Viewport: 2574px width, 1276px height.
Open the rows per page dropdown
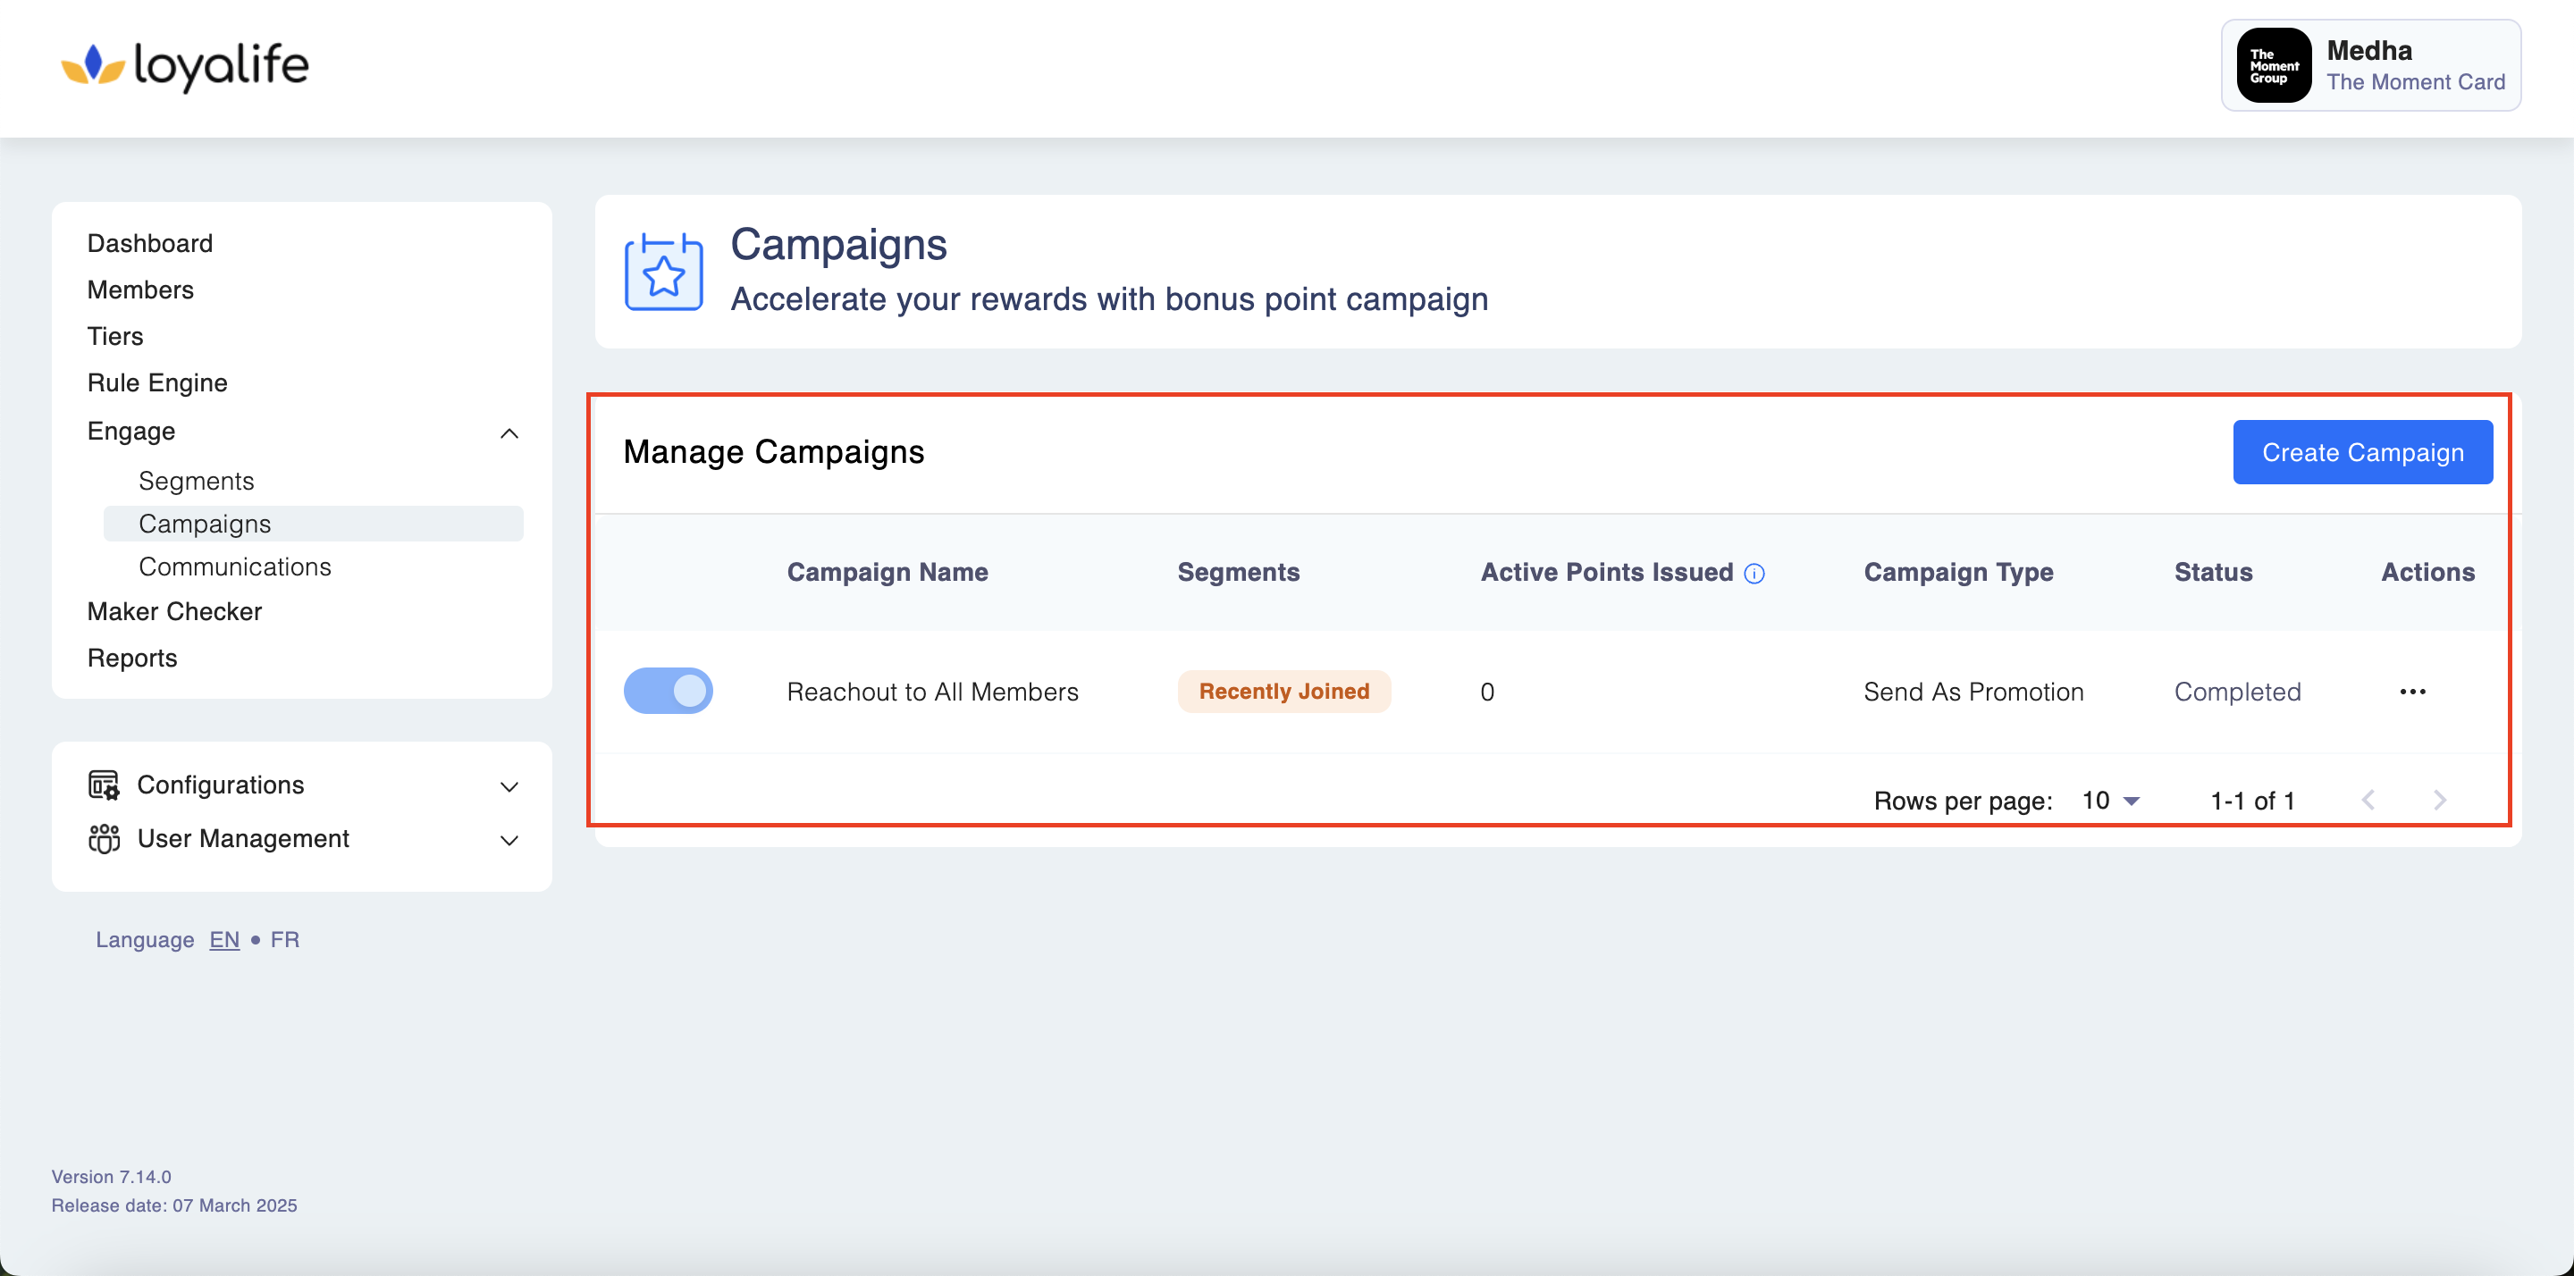point(2110,802)
